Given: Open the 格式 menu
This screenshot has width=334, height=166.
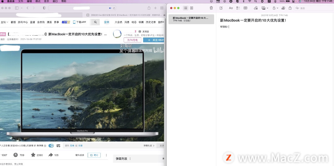Looking at the screenshot, I should tap(38, 1).
